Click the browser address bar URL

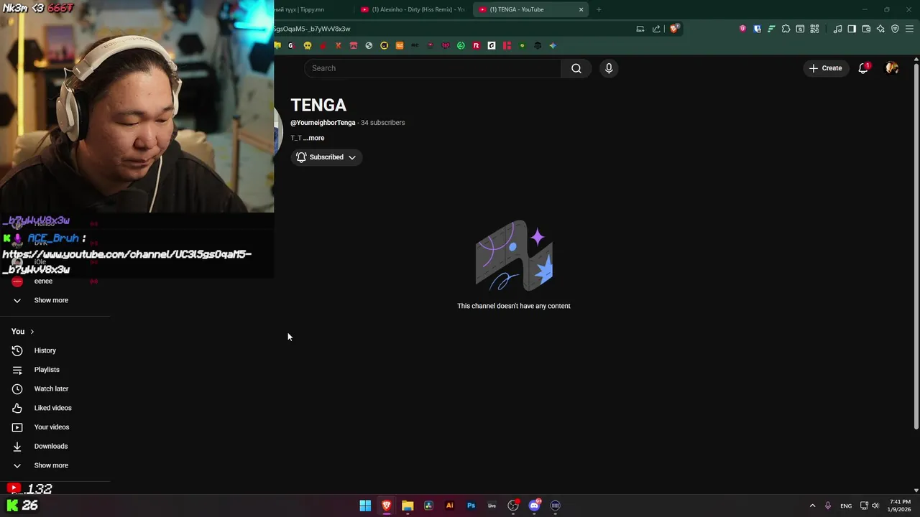pos(312,29)
